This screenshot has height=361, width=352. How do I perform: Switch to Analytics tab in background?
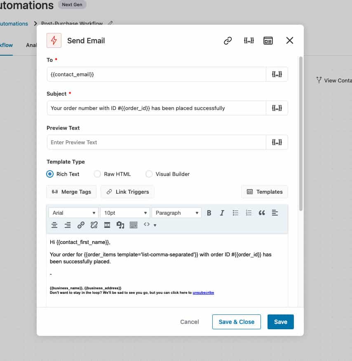[x=31, y=45]
